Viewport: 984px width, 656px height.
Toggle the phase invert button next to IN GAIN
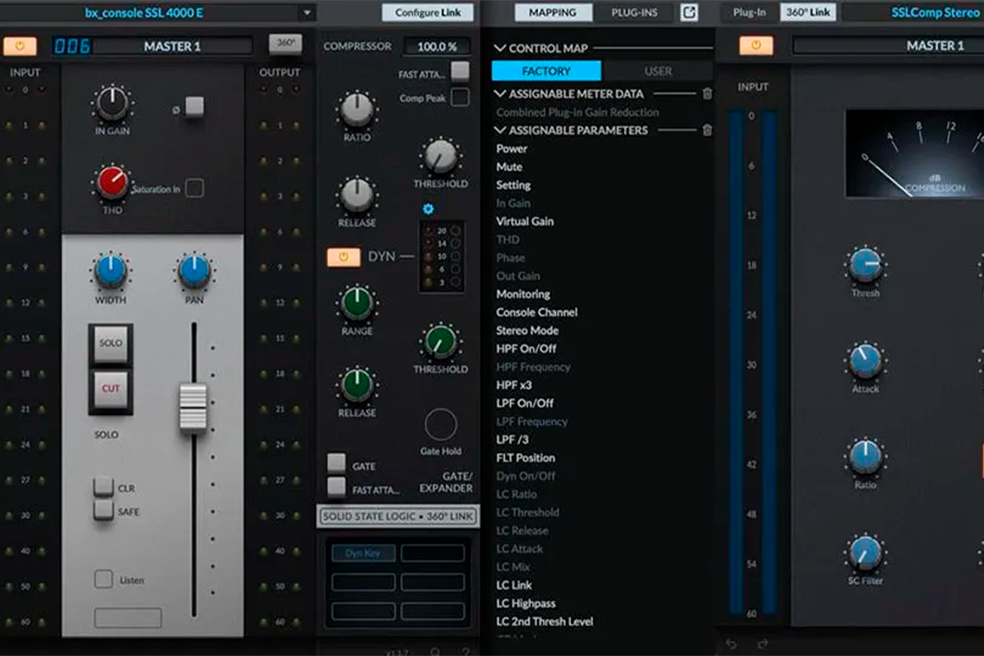(194, 107)
